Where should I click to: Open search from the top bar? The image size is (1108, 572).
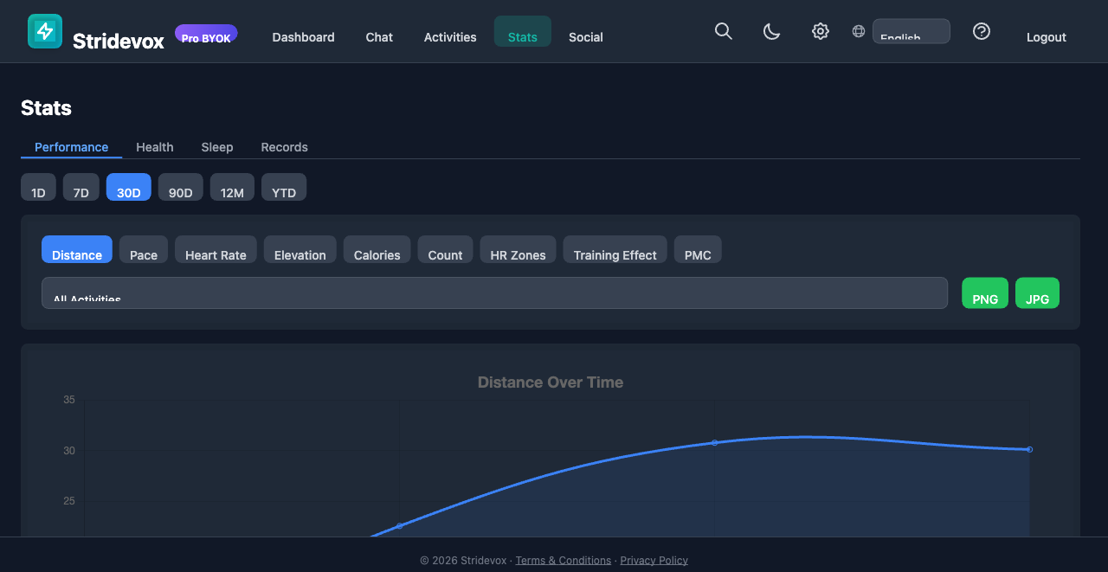(x=724, y=31)
